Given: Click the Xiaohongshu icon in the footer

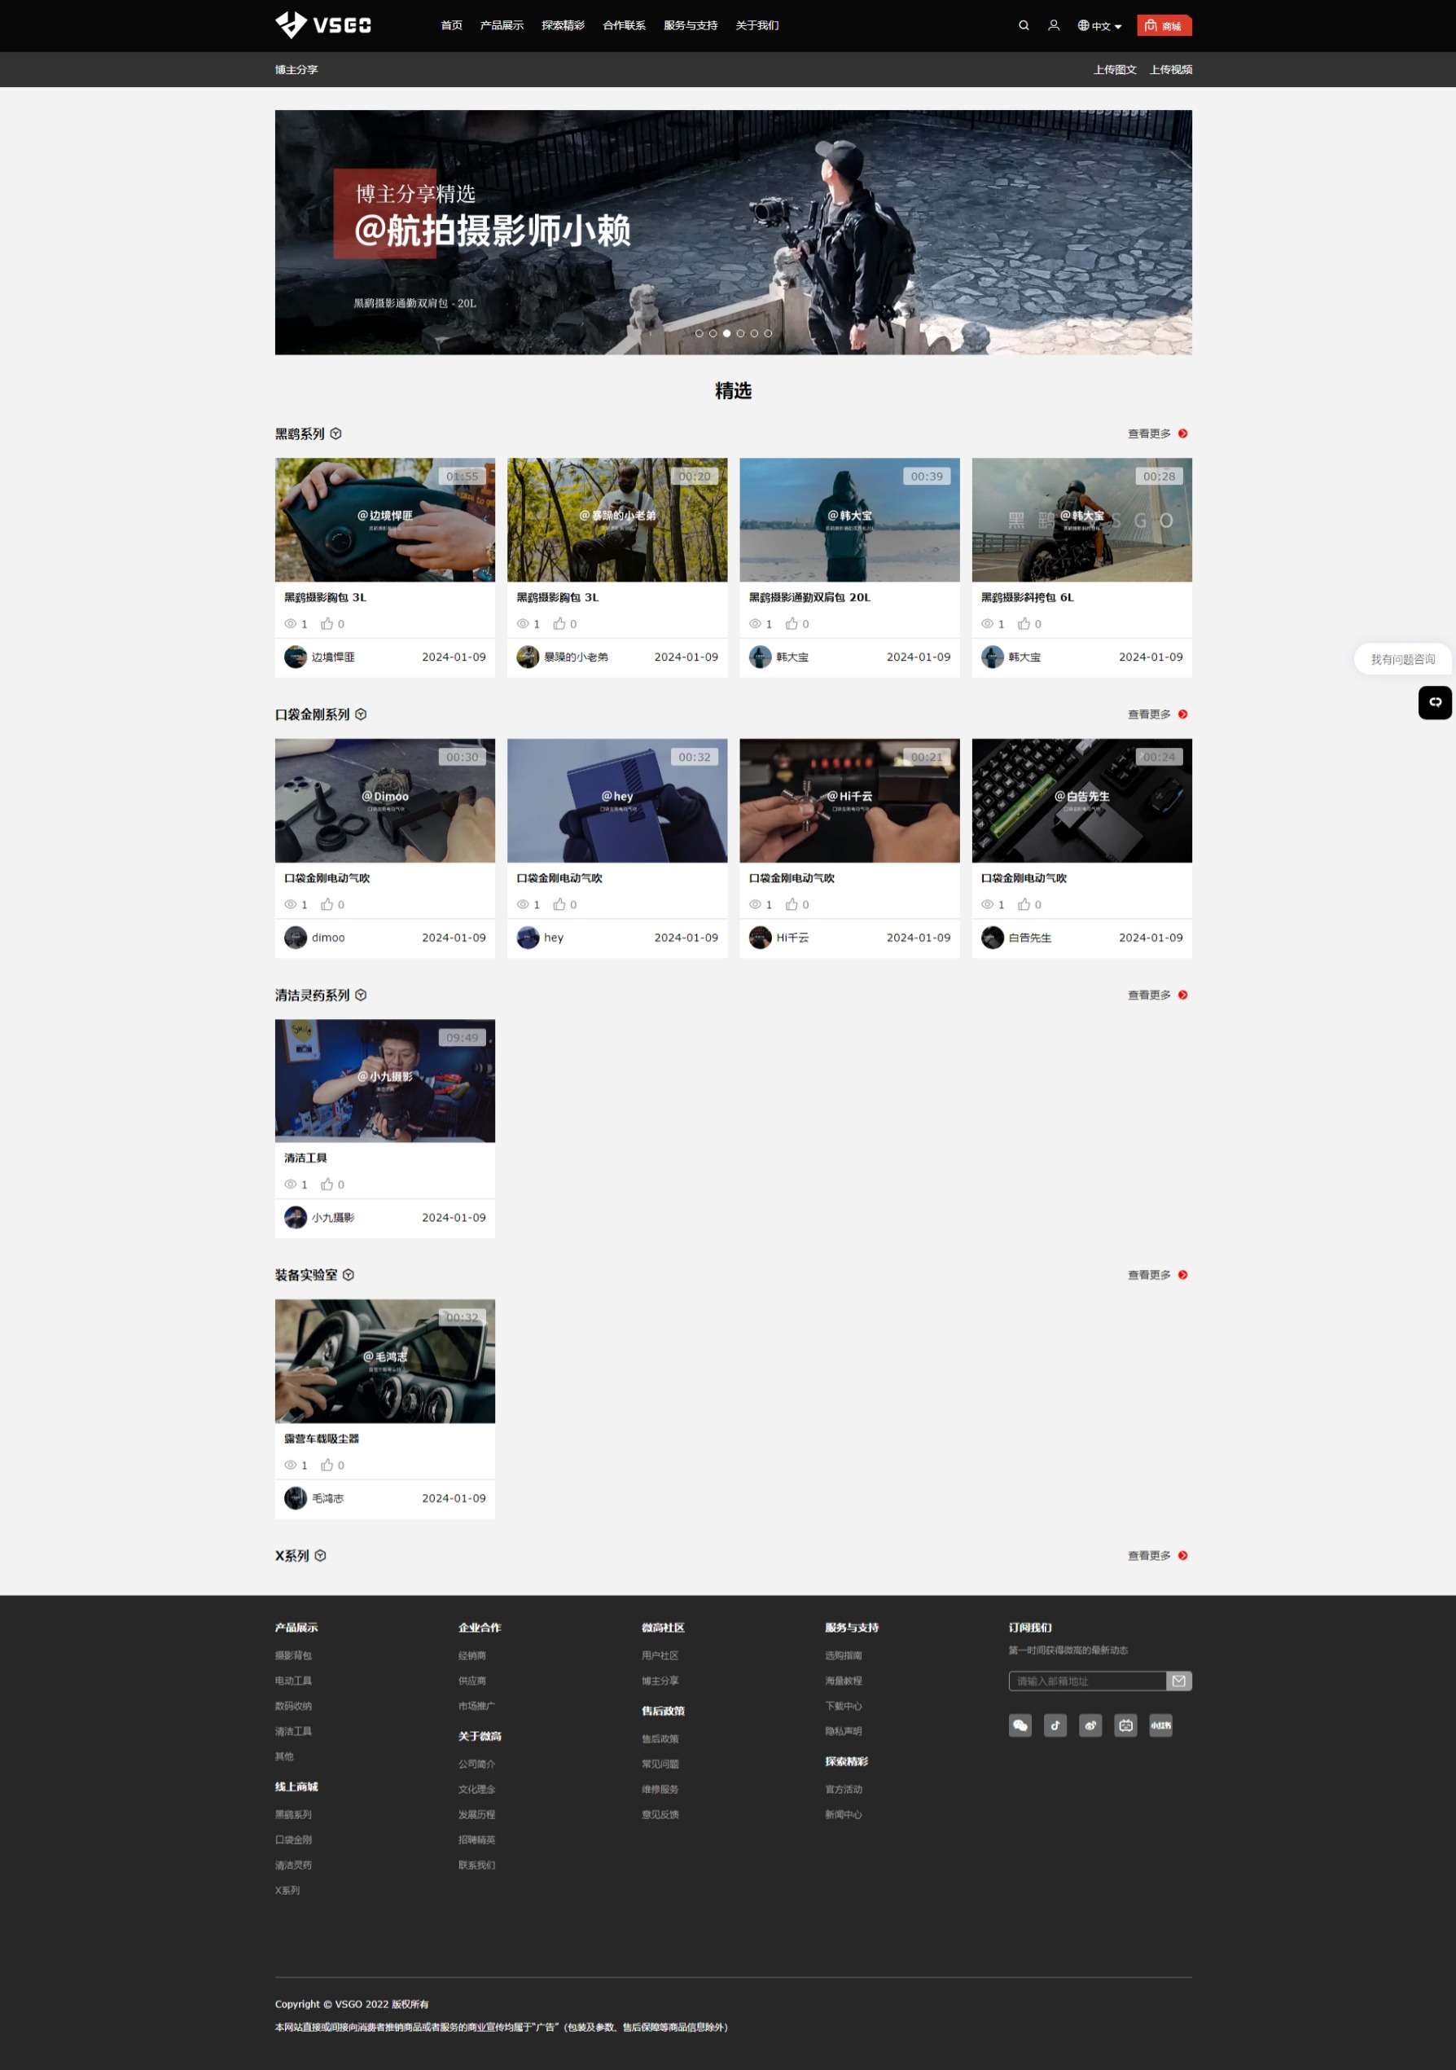Looking at the screenshot, I should tap(1160, 1725).
